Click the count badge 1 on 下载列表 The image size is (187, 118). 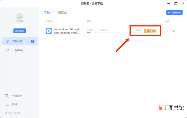click(33, 41)
